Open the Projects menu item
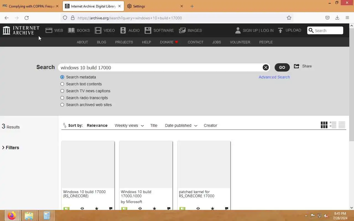354x221 pixels. pyautogui.click(x=124, y=42)
